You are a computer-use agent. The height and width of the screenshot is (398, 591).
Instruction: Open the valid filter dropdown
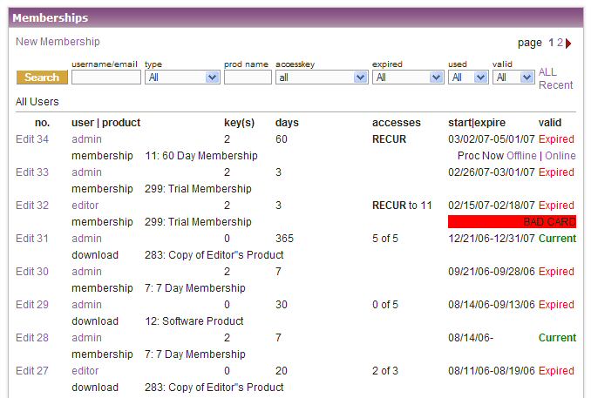(x=513, y=78)
